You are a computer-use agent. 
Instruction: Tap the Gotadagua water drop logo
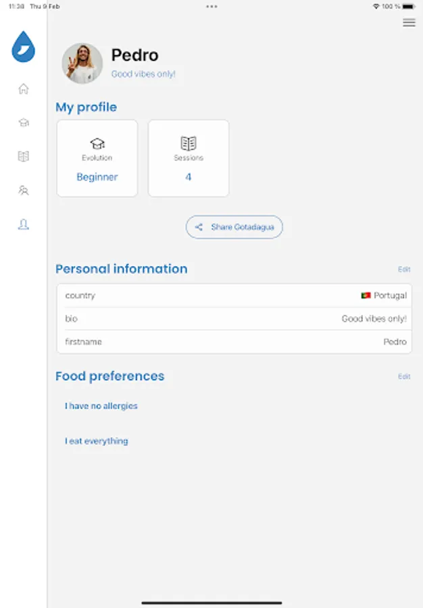24,48
